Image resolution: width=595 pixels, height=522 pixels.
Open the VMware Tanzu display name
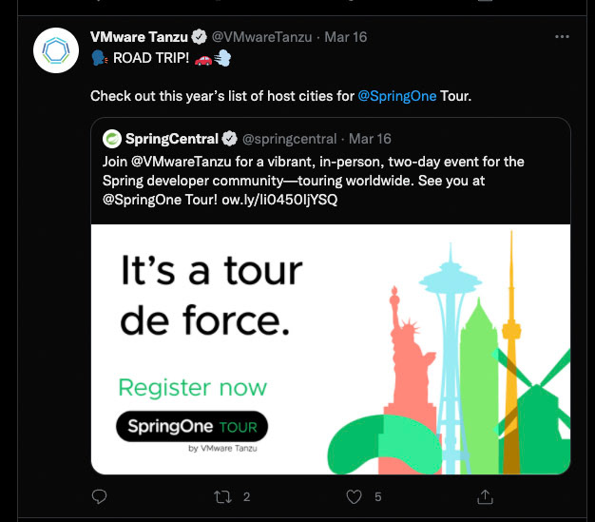(140, 37)
